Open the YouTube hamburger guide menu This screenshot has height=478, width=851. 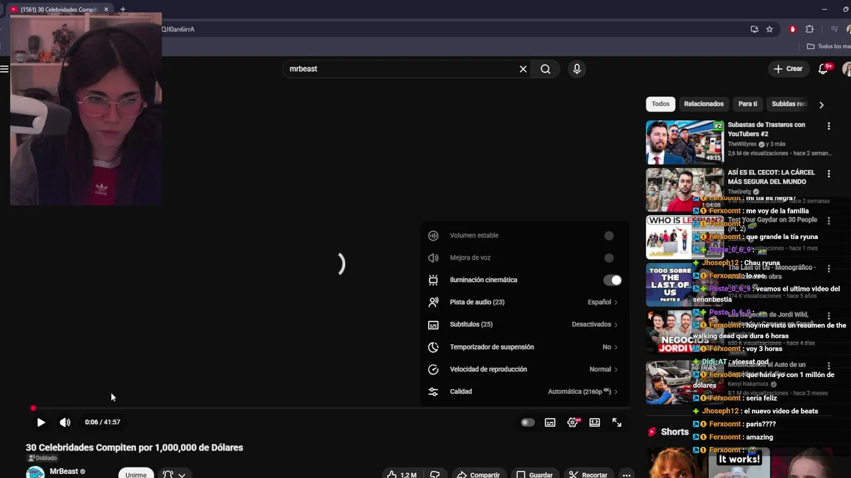4,69
